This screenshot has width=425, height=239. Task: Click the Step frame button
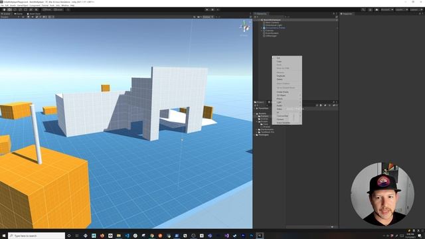point(218,10)
